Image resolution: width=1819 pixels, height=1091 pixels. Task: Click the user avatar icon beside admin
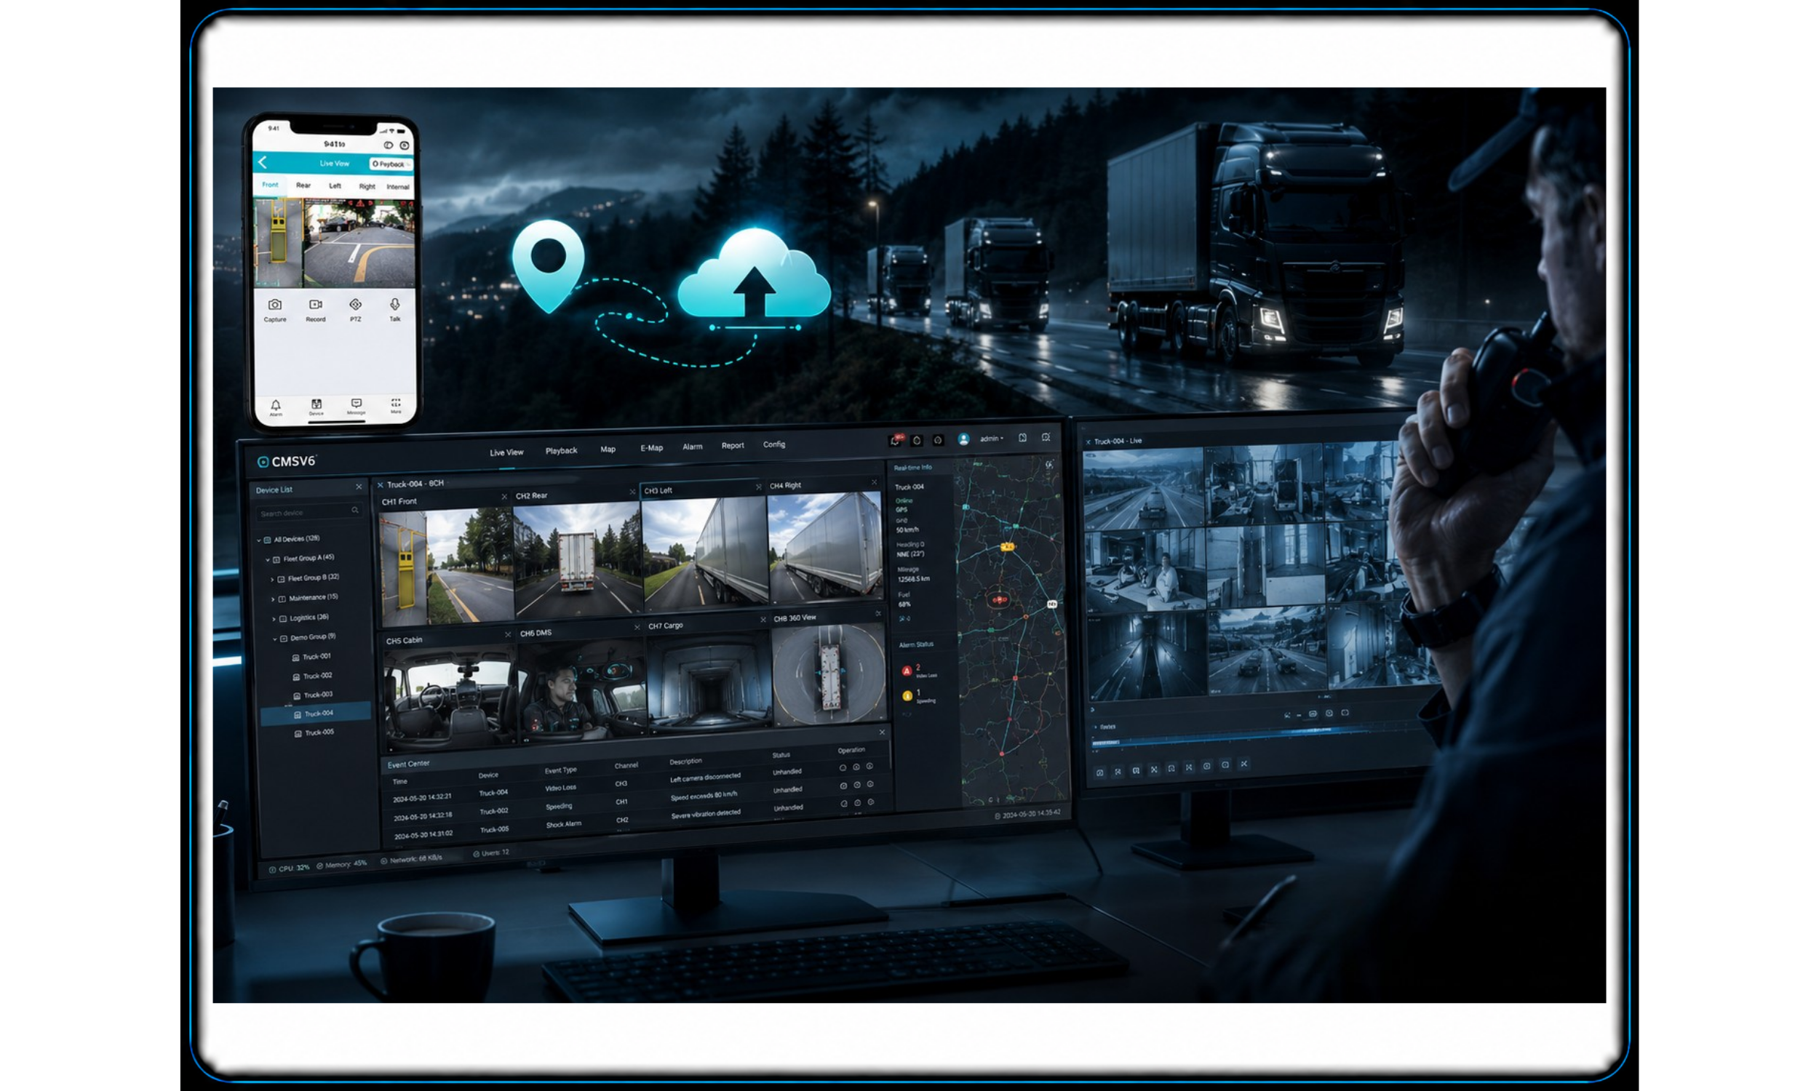963,439
